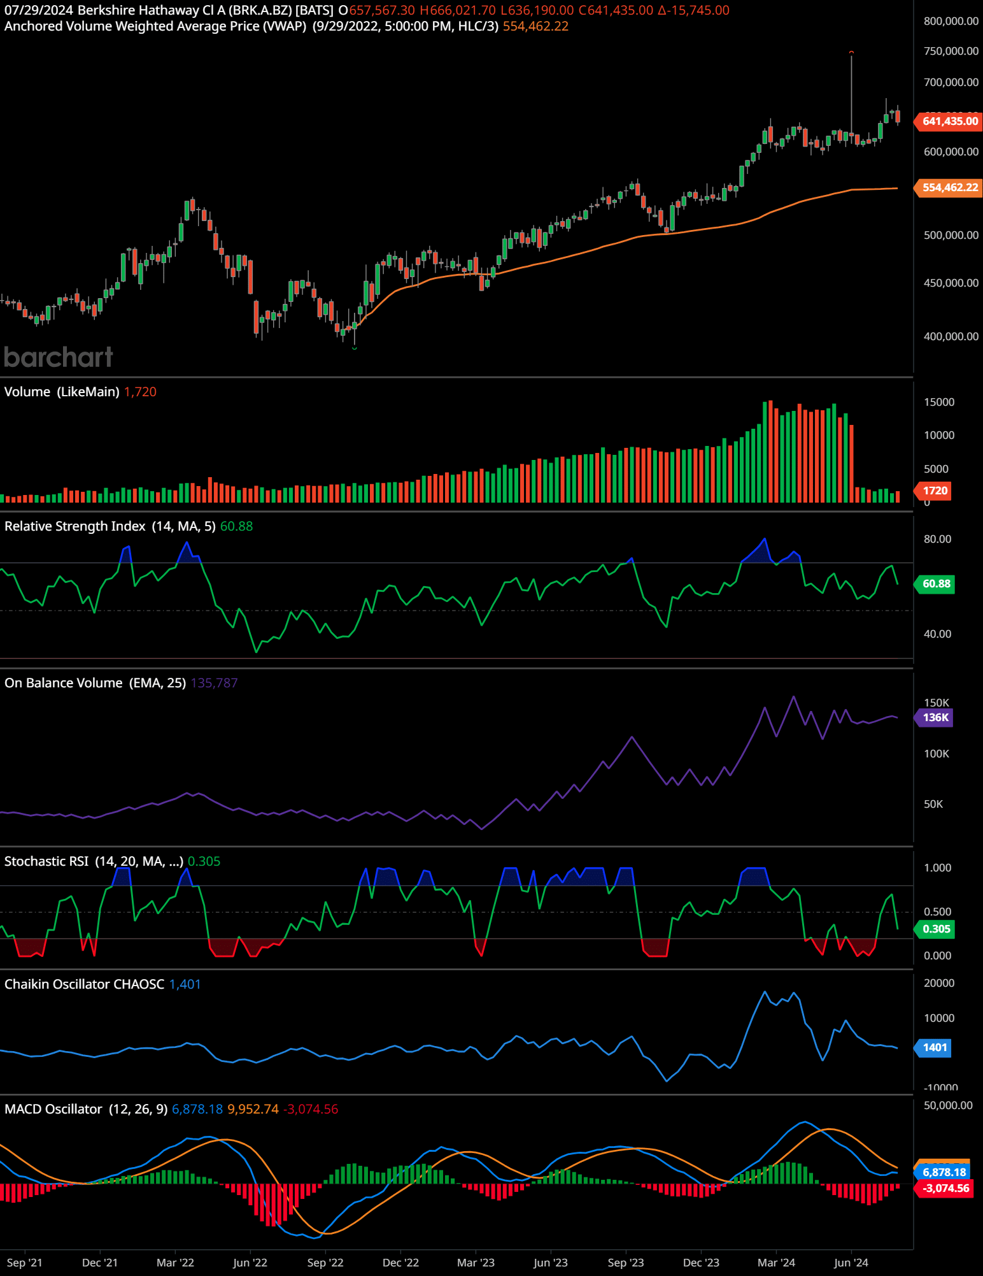Click the orange 9,952.74 MACD signal value

253,1109
